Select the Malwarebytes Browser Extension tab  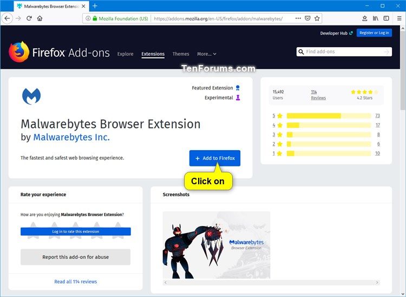[51, 6]
